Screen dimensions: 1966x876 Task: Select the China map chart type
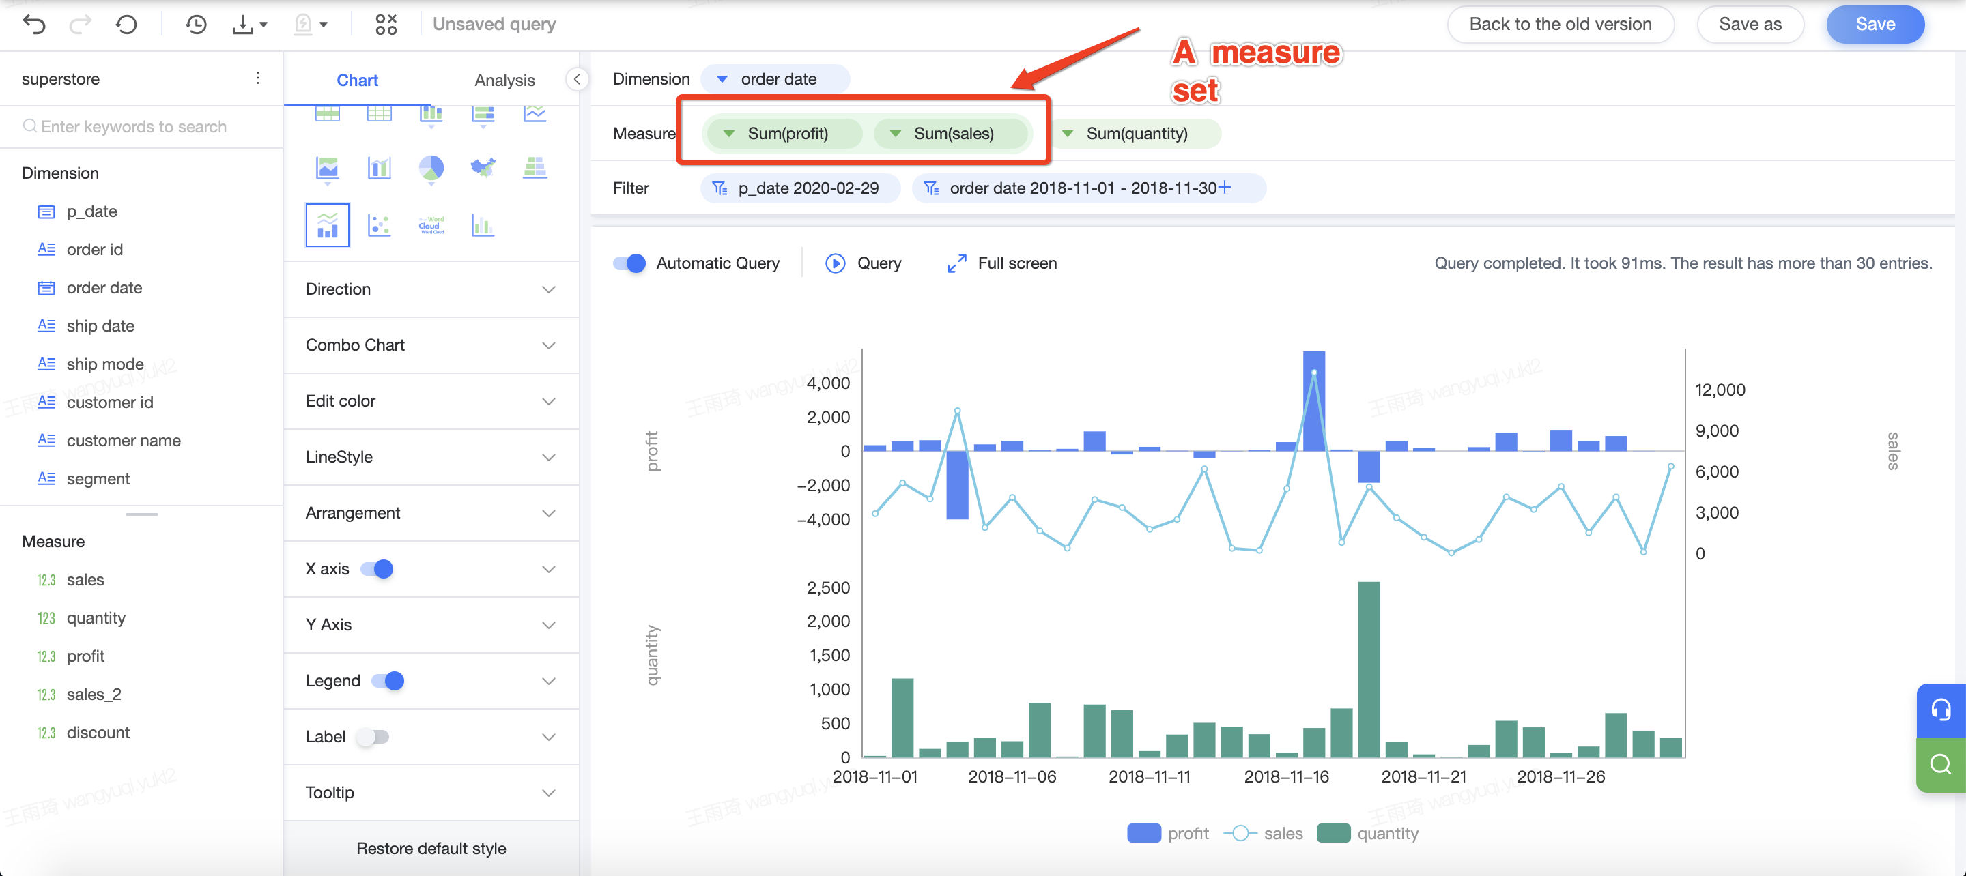coord(483,167)
